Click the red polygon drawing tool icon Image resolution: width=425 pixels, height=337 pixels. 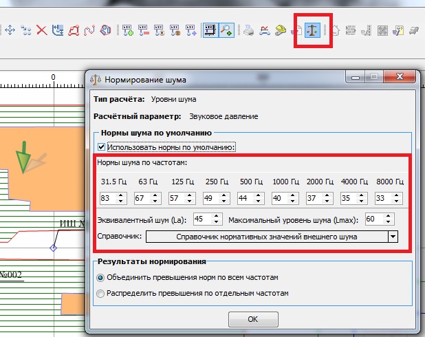point(74,30)
